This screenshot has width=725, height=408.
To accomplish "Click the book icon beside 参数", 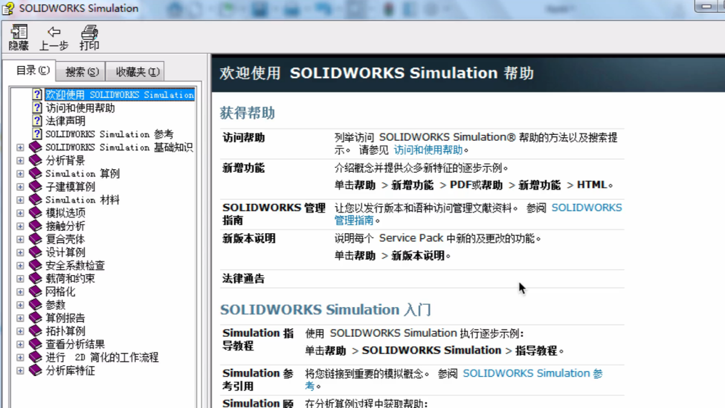I will click(x=36, y=305).
